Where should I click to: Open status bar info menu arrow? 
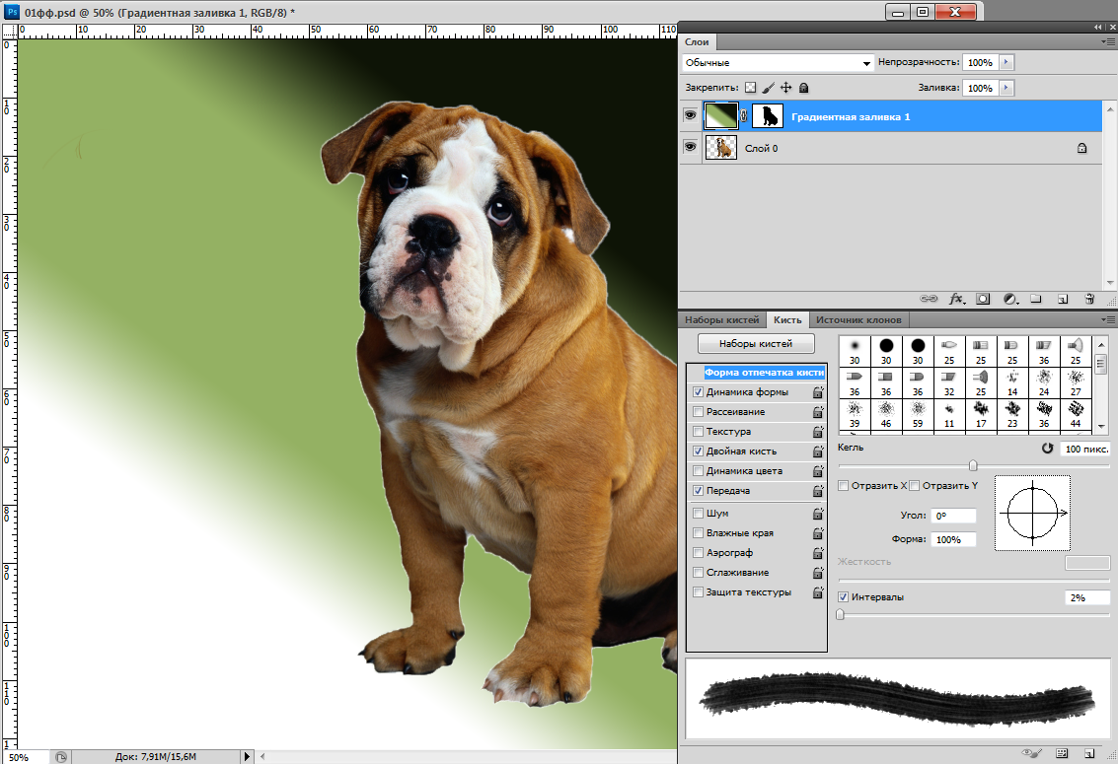[x=247, y=757]
